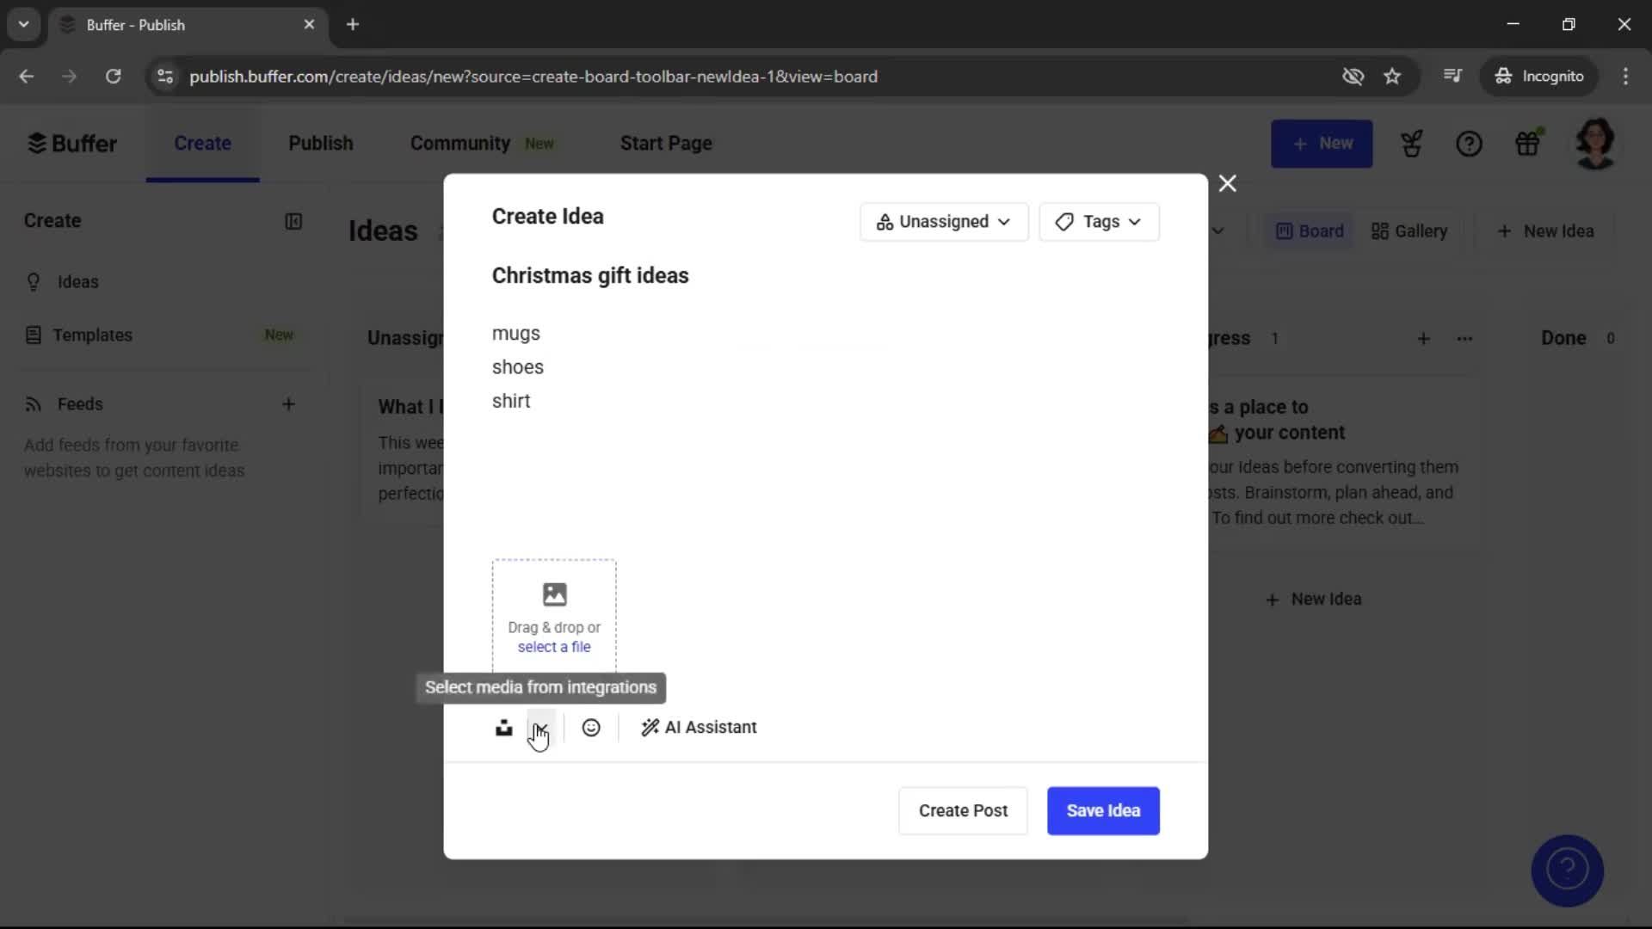The width and height of the screenshot is (1652, 929).
Task: Switch to Gallery view
Action: click(x=1409, y=231)
